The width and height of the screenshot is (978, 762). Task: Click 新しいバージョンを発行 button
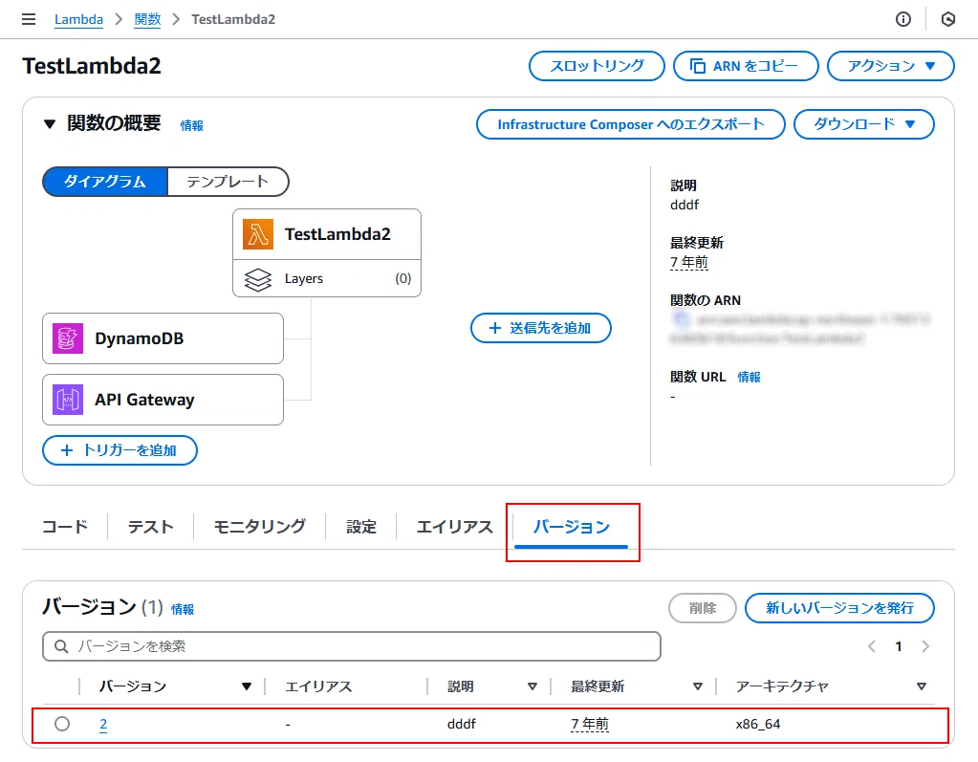point(839,608)
